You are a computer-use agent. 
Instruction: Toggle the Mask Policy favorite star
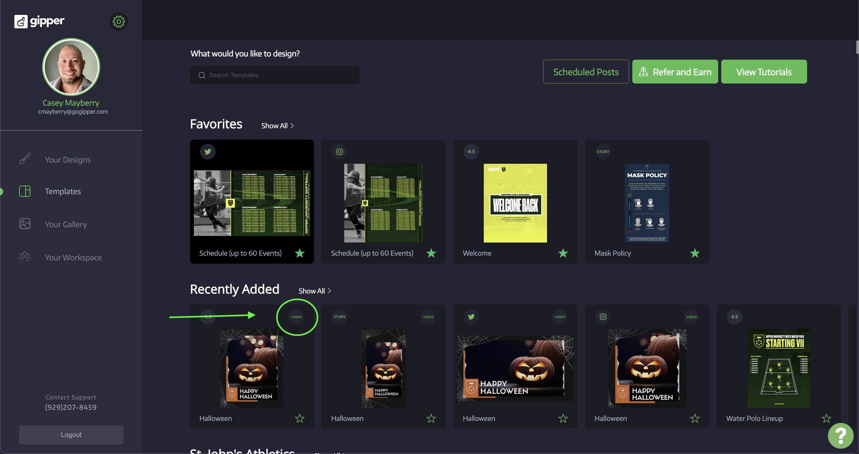point(695,253)
